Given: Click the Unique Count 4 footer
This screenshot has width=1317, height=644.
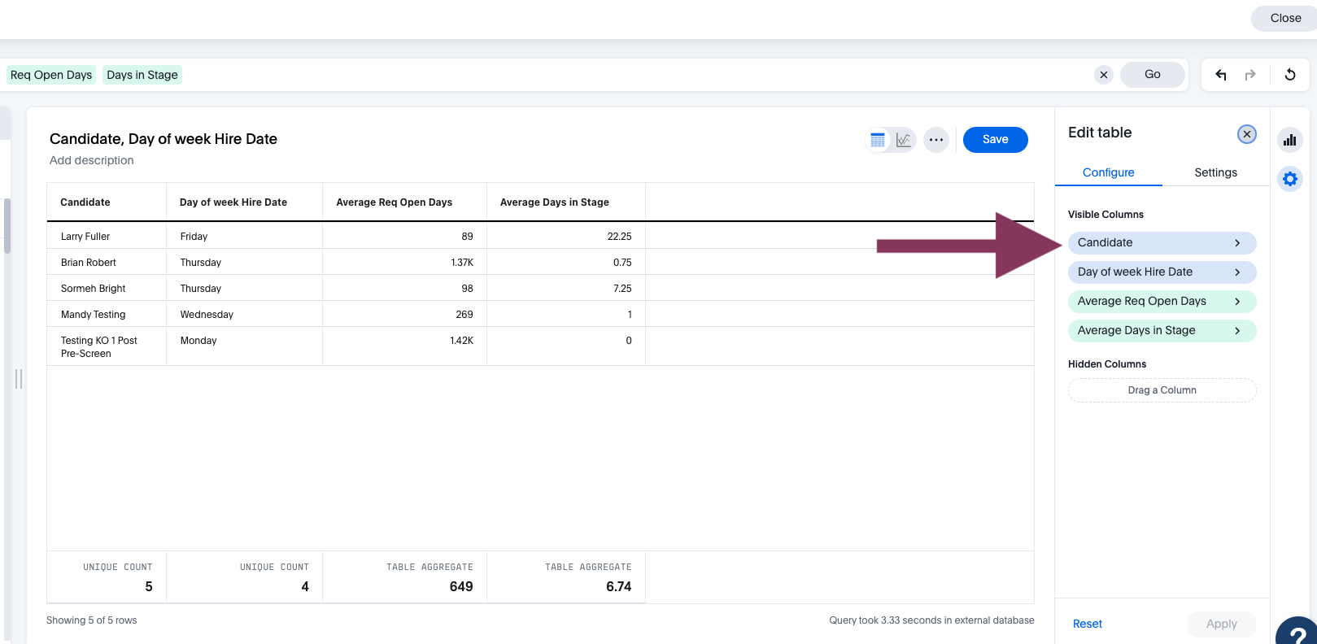Looking at the screenshot, I should coord(245,577).
